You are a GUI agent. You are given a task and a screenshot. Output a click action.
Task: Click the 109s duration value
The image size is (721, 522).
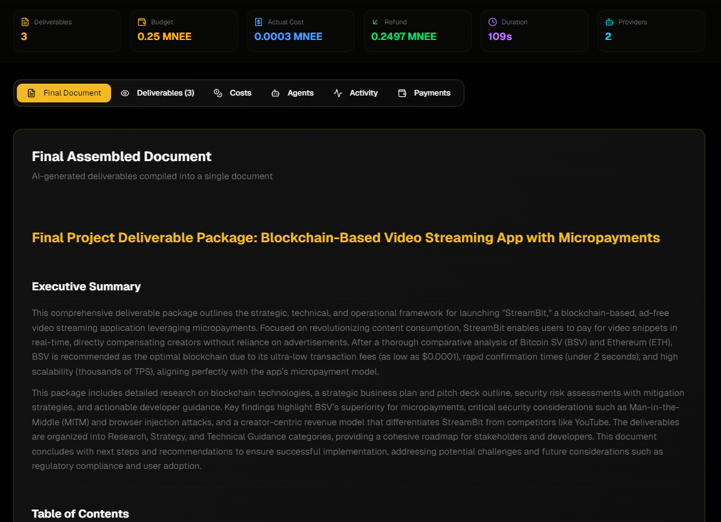pyautogui.click(x=500, y=36)
